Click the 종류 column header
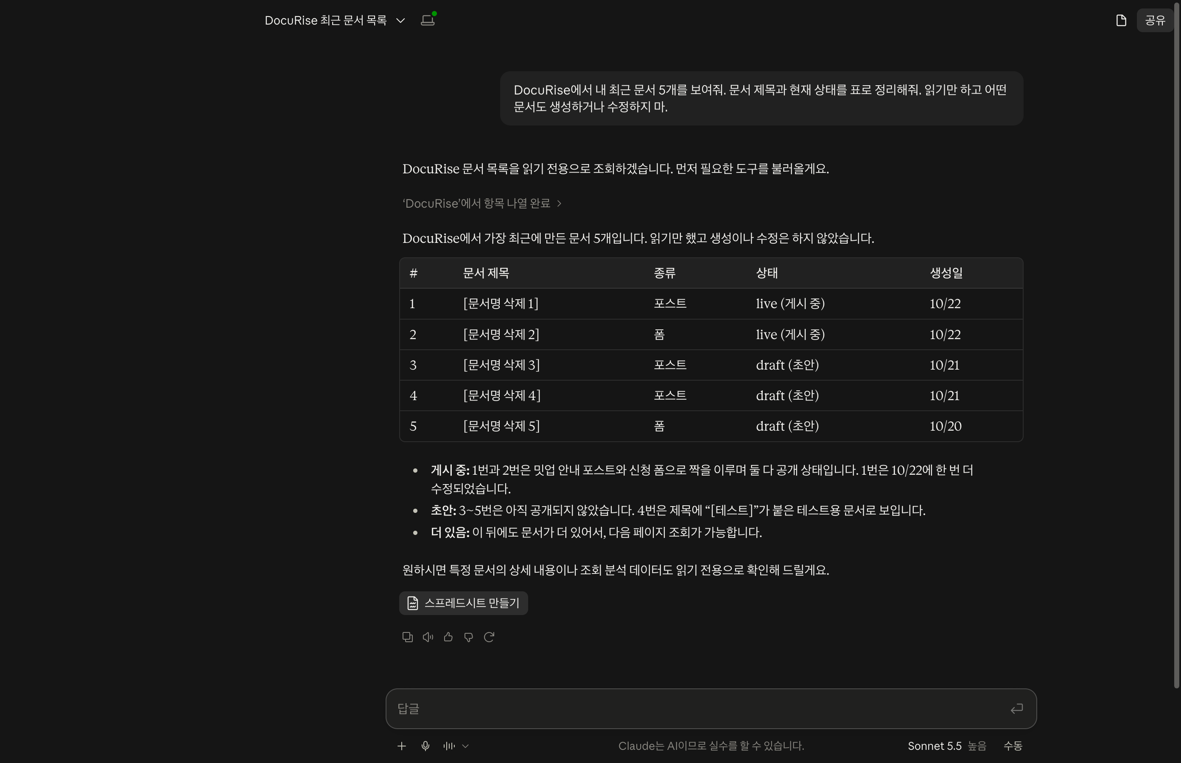The image size is (1181, 763). coord(664,273)
